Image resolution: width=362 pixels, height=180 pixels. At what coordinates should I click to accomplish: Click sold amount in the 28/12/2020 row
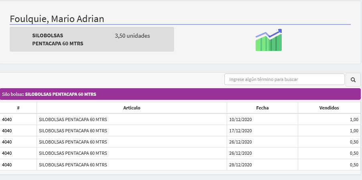pyautogui.click(x=354, y=165)
